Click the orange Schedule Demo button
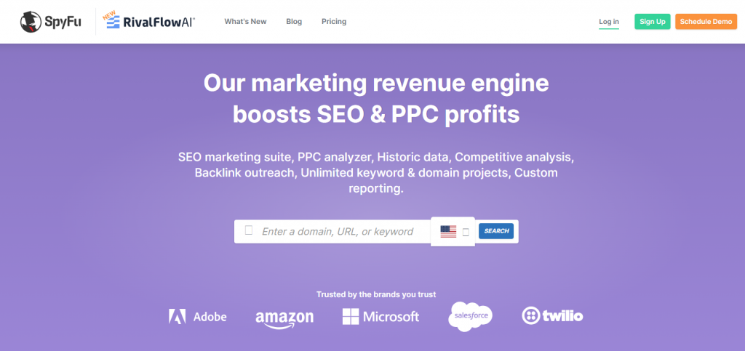This screenshot has height=351, width=745. click(x=706, y=21)
